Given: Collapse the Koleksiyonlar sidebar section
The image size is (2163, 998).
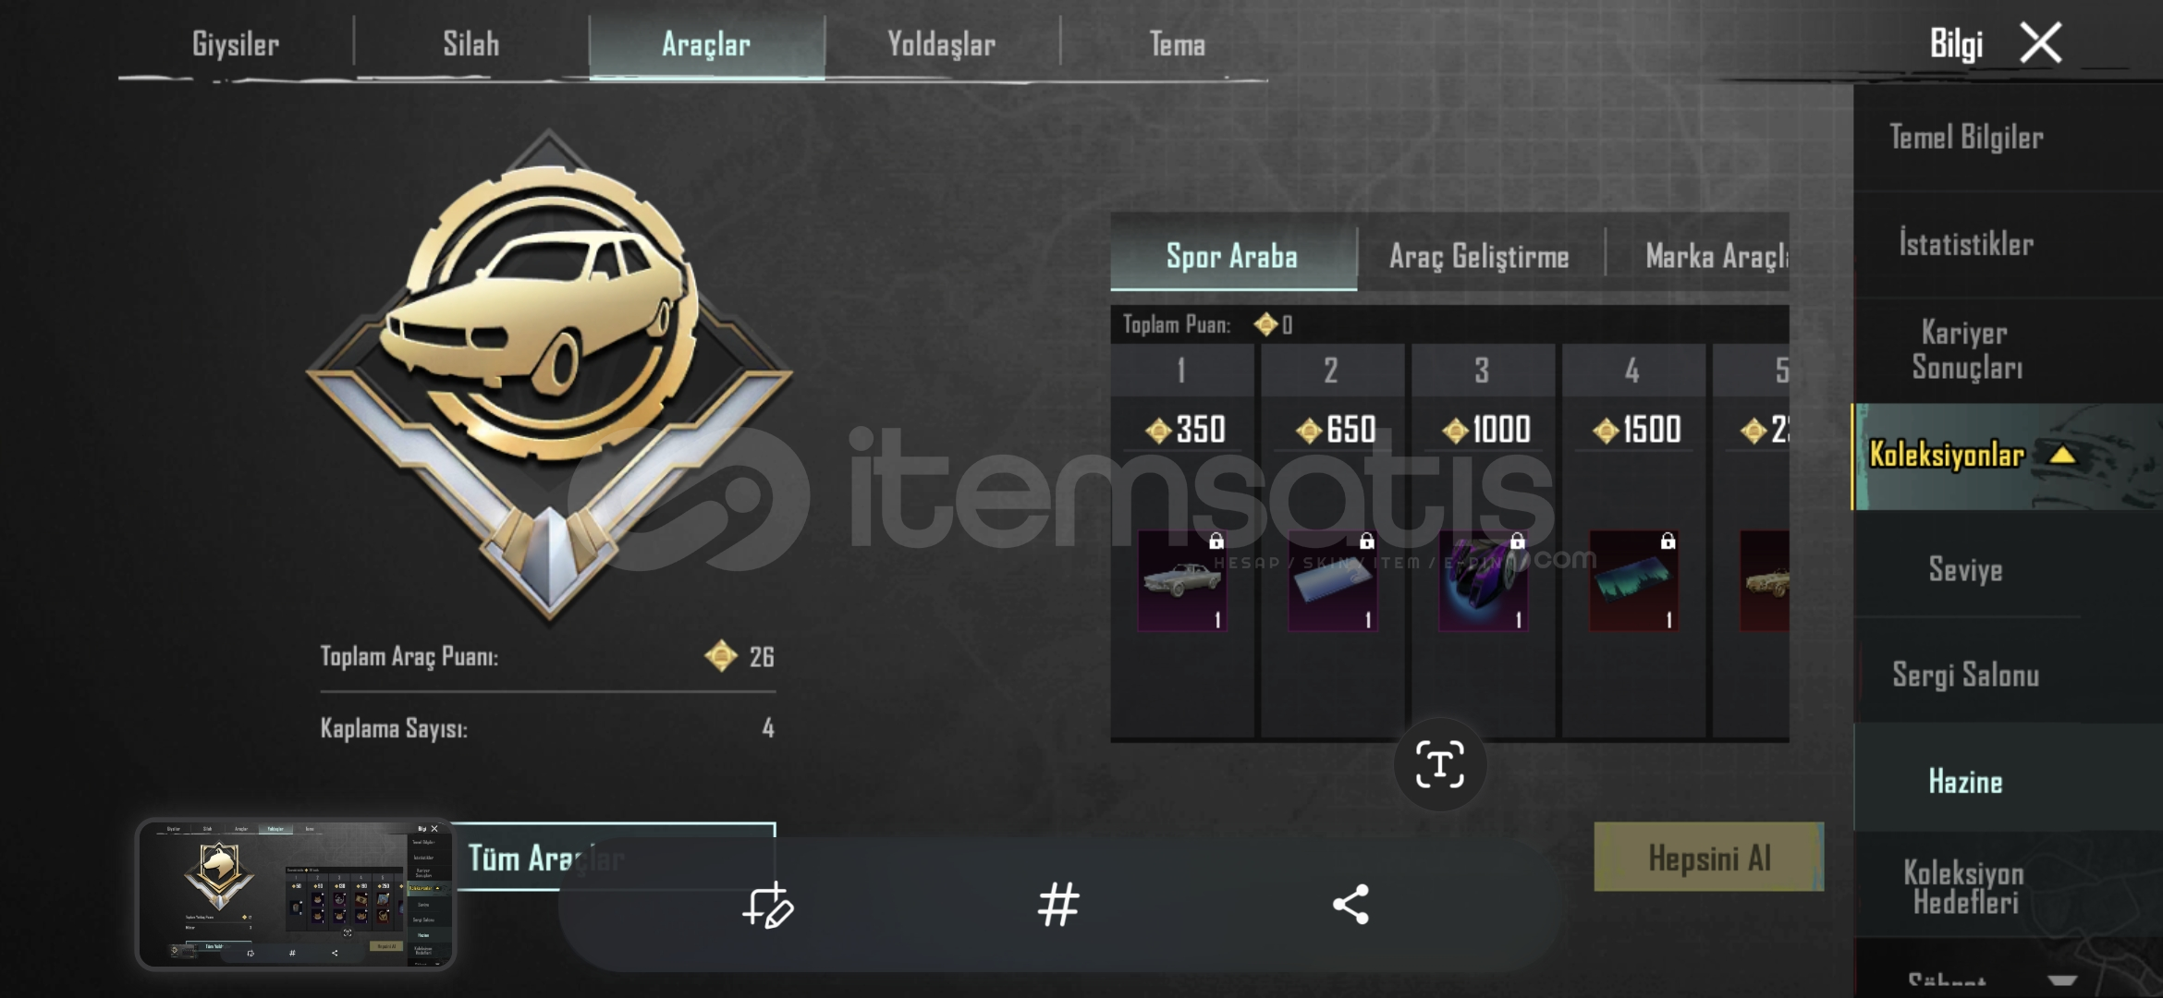Looking at the screenshot, I should coord(2063,455).
